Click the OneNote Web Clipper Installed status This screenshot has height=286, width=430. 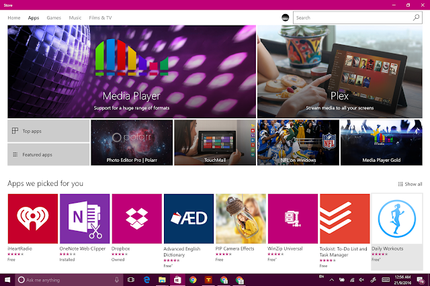coord(67,260)
